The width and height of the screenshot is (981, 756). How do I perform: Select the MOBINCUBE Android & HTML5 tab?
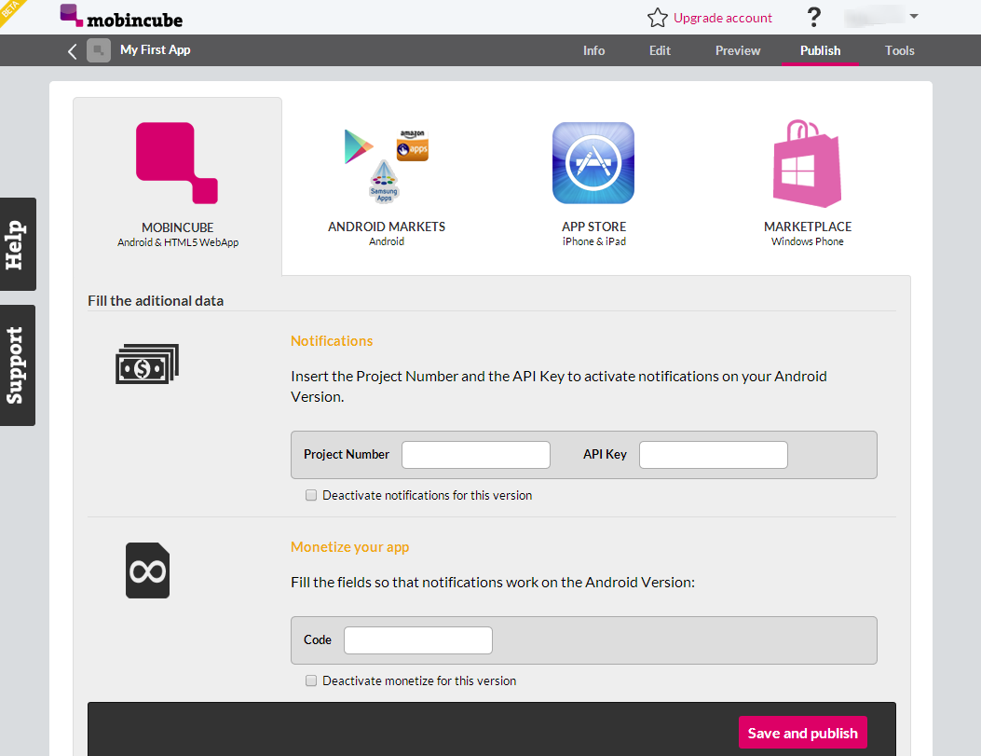178,186
